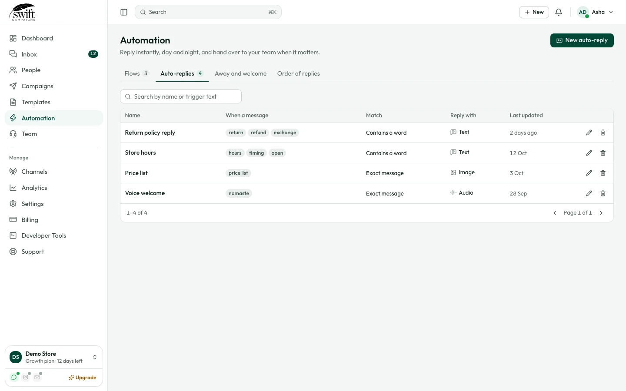Edit the Voice welcome auto-reply

tap(589, 193)
